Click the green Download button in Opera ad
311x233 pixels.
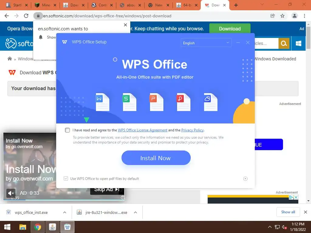(x=230, y=29)
